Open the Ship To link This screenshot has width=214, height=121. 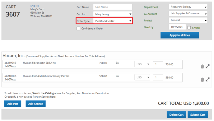[35, 6]
